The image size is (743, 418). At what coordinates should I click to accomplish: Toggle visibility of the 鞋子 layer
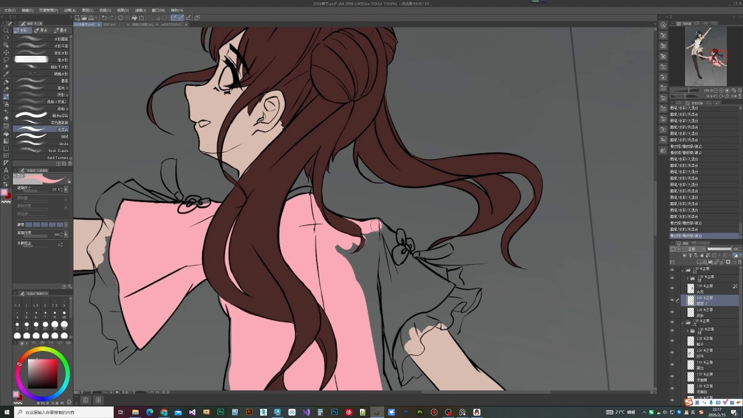pos(672,341)
